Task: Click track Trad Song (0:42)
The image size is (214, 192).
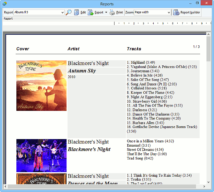Action: coord(140,158)
